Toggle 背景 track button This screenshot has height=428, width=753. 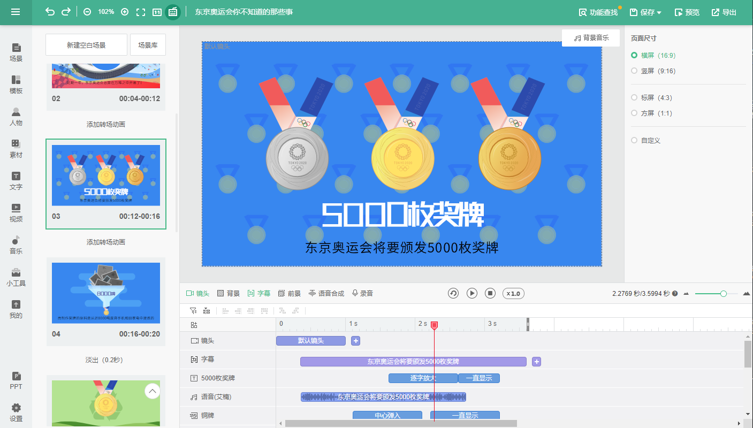tap(229, 293)
